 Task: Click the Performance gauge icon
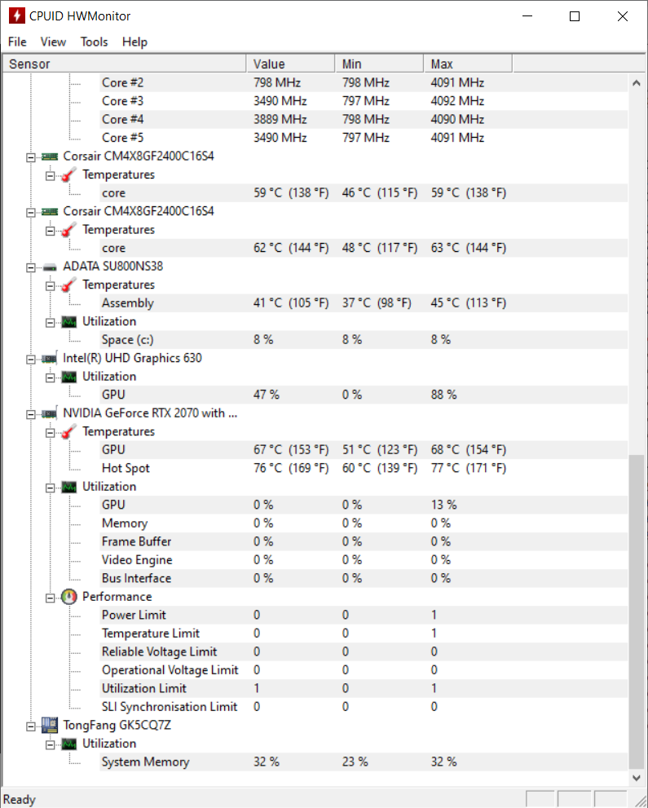point(69,597)
